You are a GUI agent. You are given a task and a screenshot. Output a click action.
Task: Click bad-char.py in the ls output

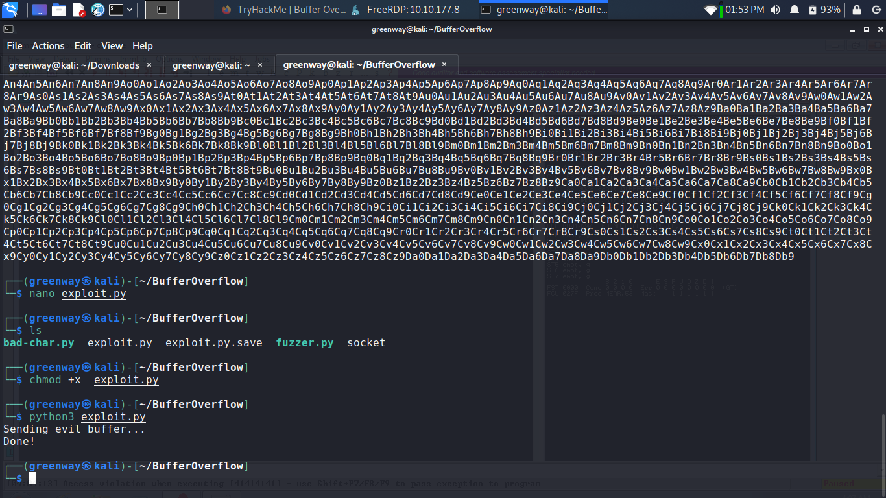(39, 342)
